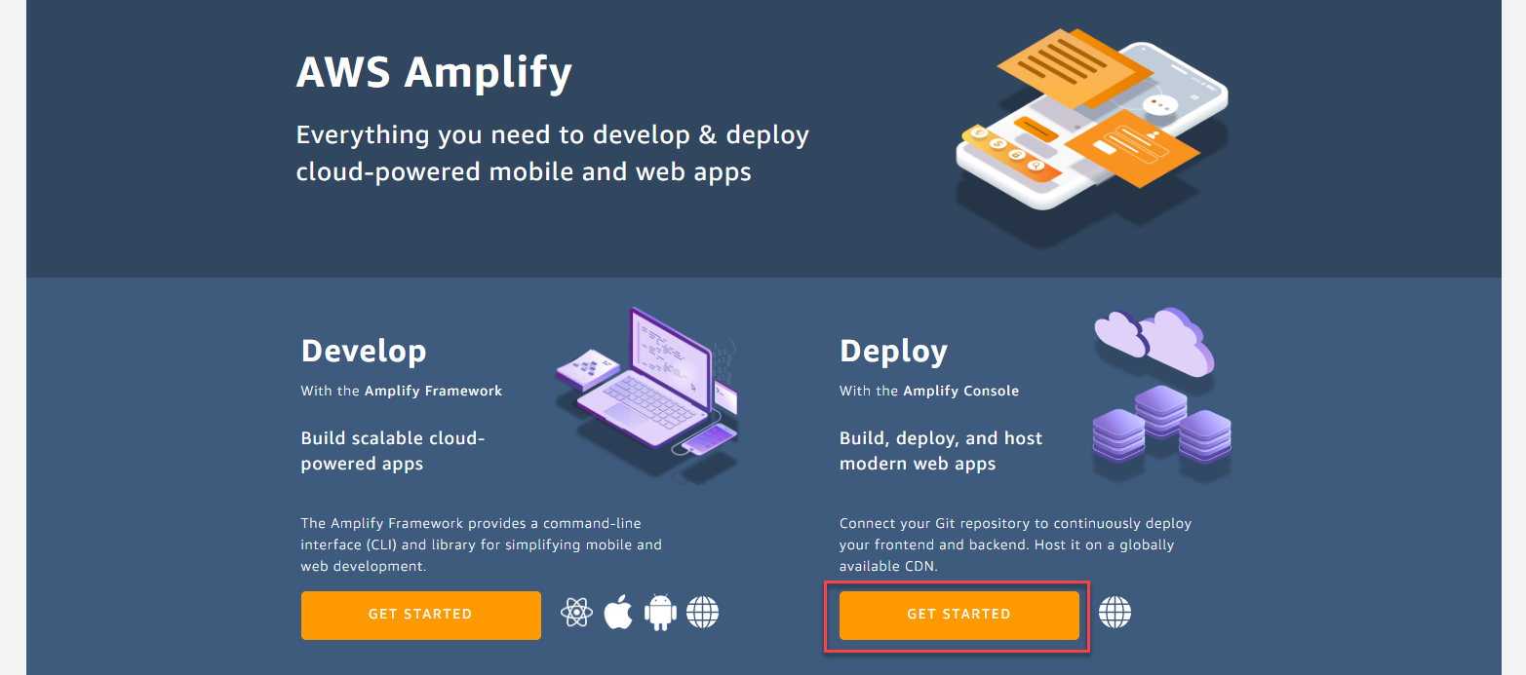Click the web globe icon under Deploy

[1115, 613]
